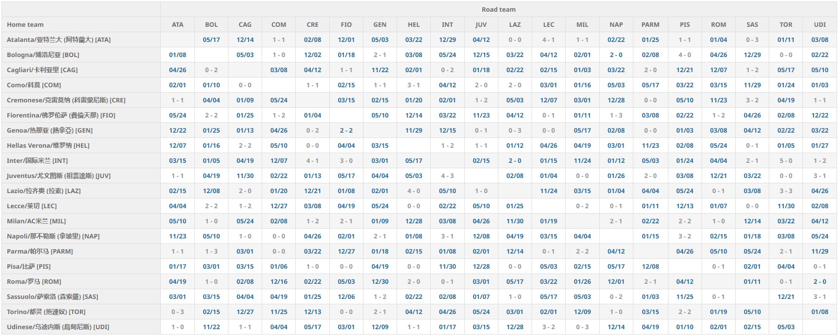The image size is (838, 336).
Task: Open Udinese home fixture versus Torino on 05/03
Action: point(785,327)
